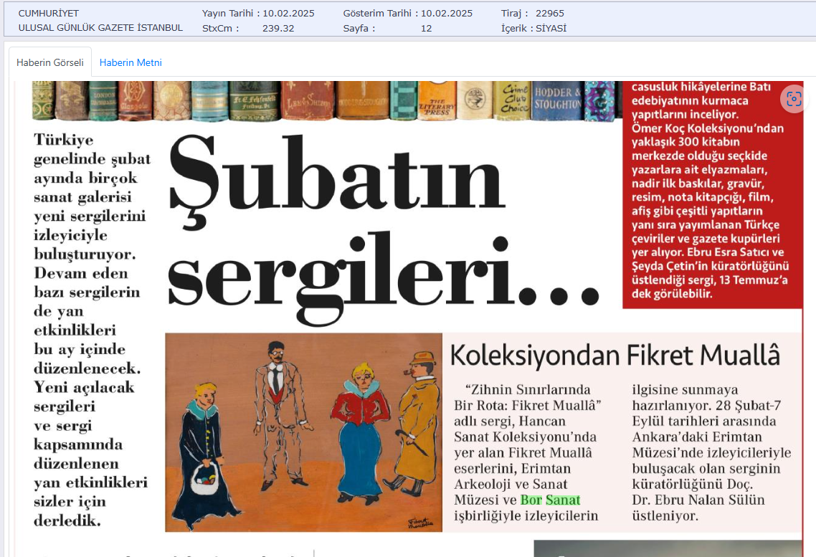The image size is (816, 557).
Task: Click the Tiraj value 22965
Action: tap(549, 14)
